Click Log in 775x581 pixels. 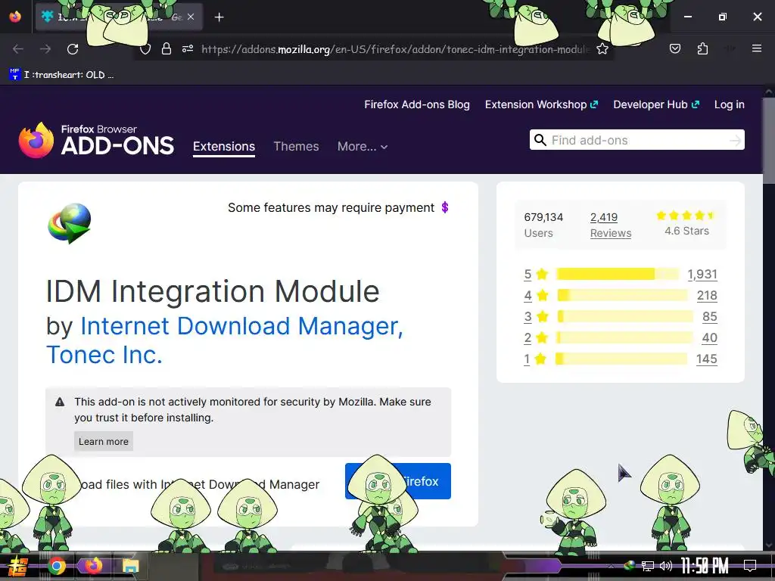[729, 104]
